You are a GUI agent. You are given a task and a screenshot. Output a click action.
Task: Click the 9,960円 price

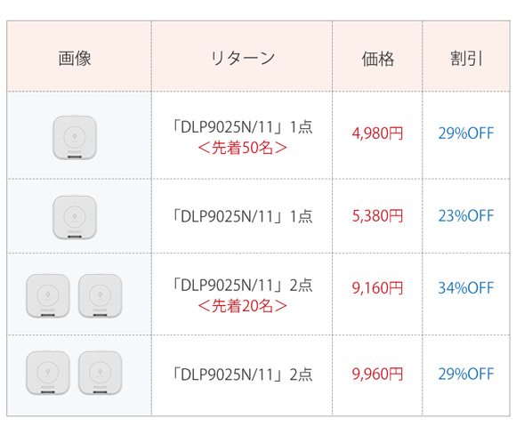pos(377,375)
